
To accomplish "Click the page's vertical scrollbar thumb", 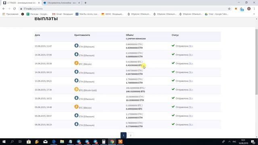I will (256, 62).
